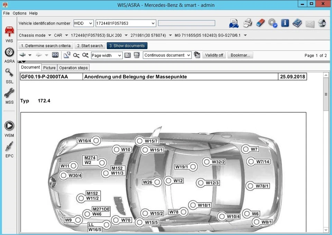Open the Options menu
Screen dimensions: 332x235
(x=19, y=13)
